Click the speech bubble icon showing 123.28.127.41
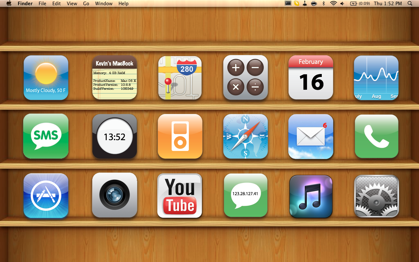This screenshot has width=419, height=262. click(246, 195)
